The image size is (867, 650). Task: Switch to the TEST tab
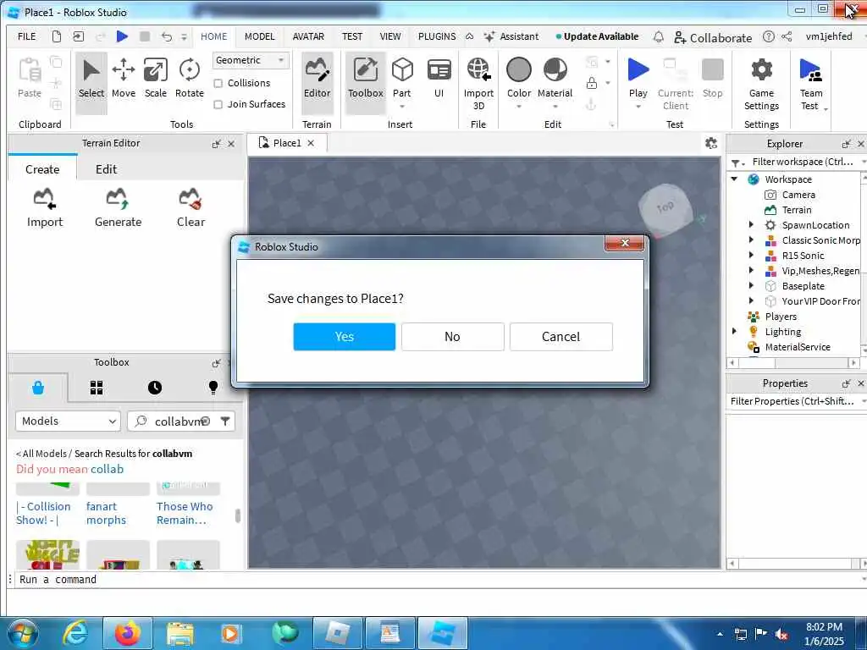351,36
